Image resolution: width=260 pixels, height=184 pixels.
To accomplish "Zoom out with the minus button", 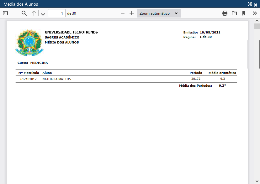I will (123, 13).
